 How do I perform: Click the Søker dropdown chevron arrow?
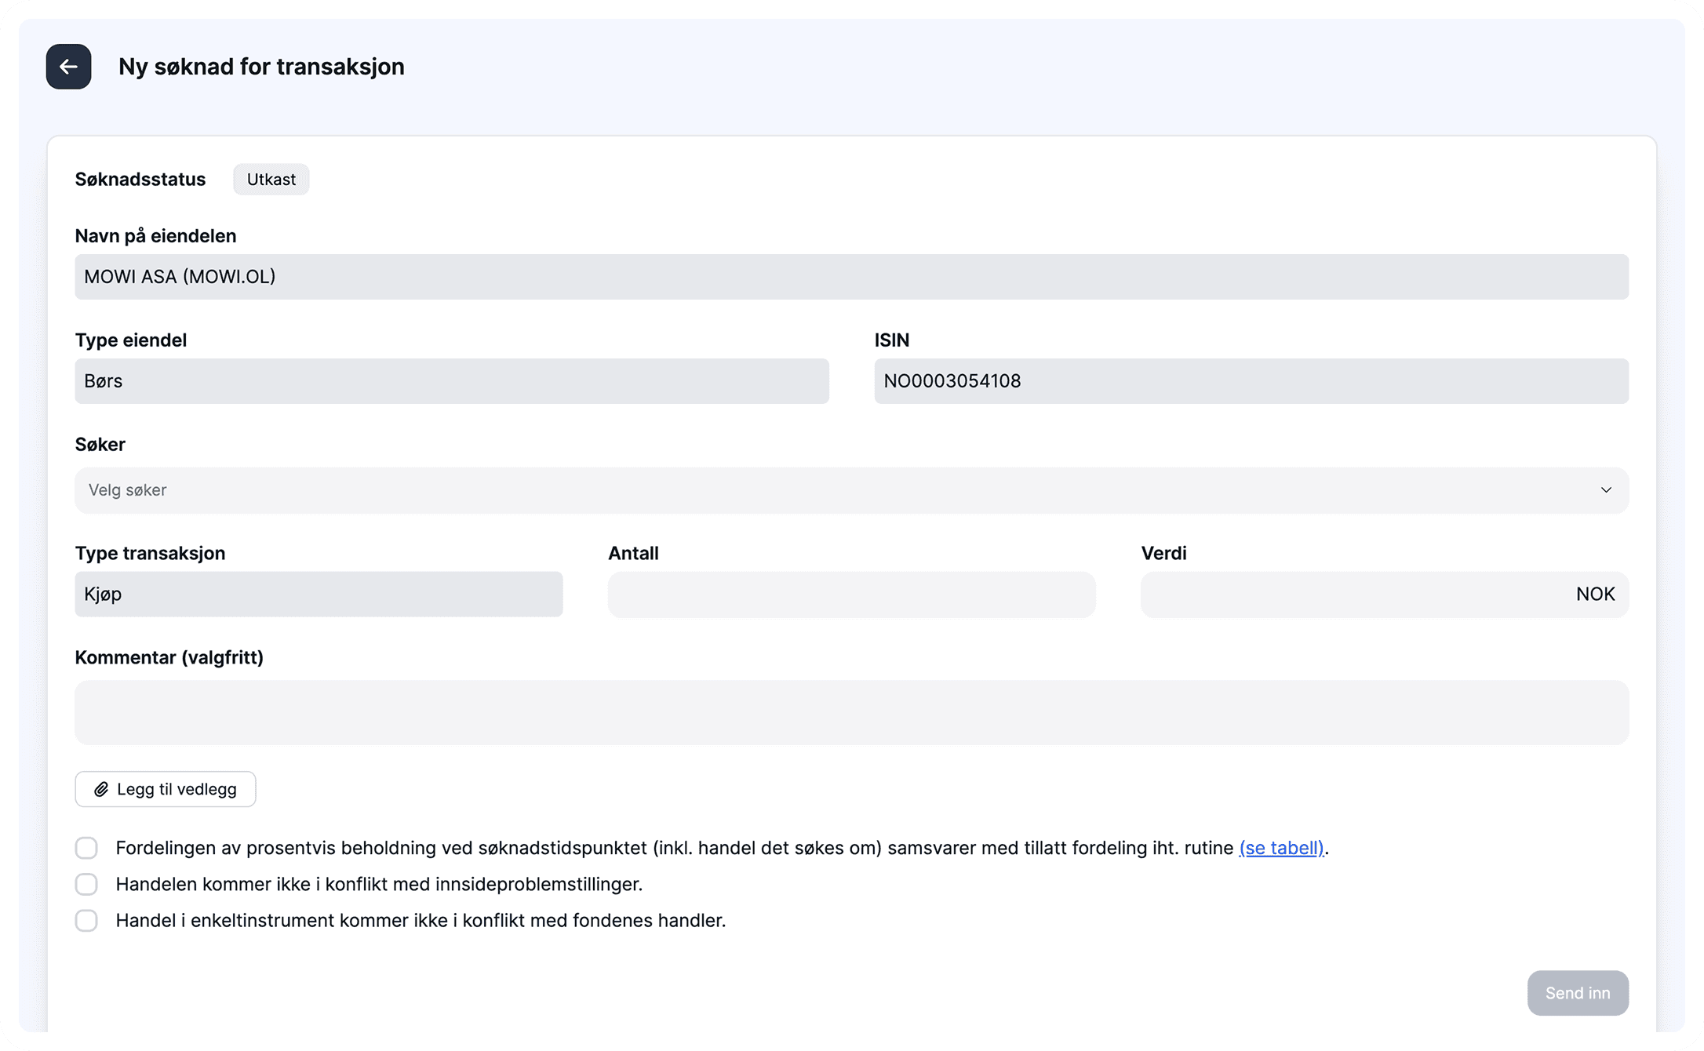coord(1605,490)
